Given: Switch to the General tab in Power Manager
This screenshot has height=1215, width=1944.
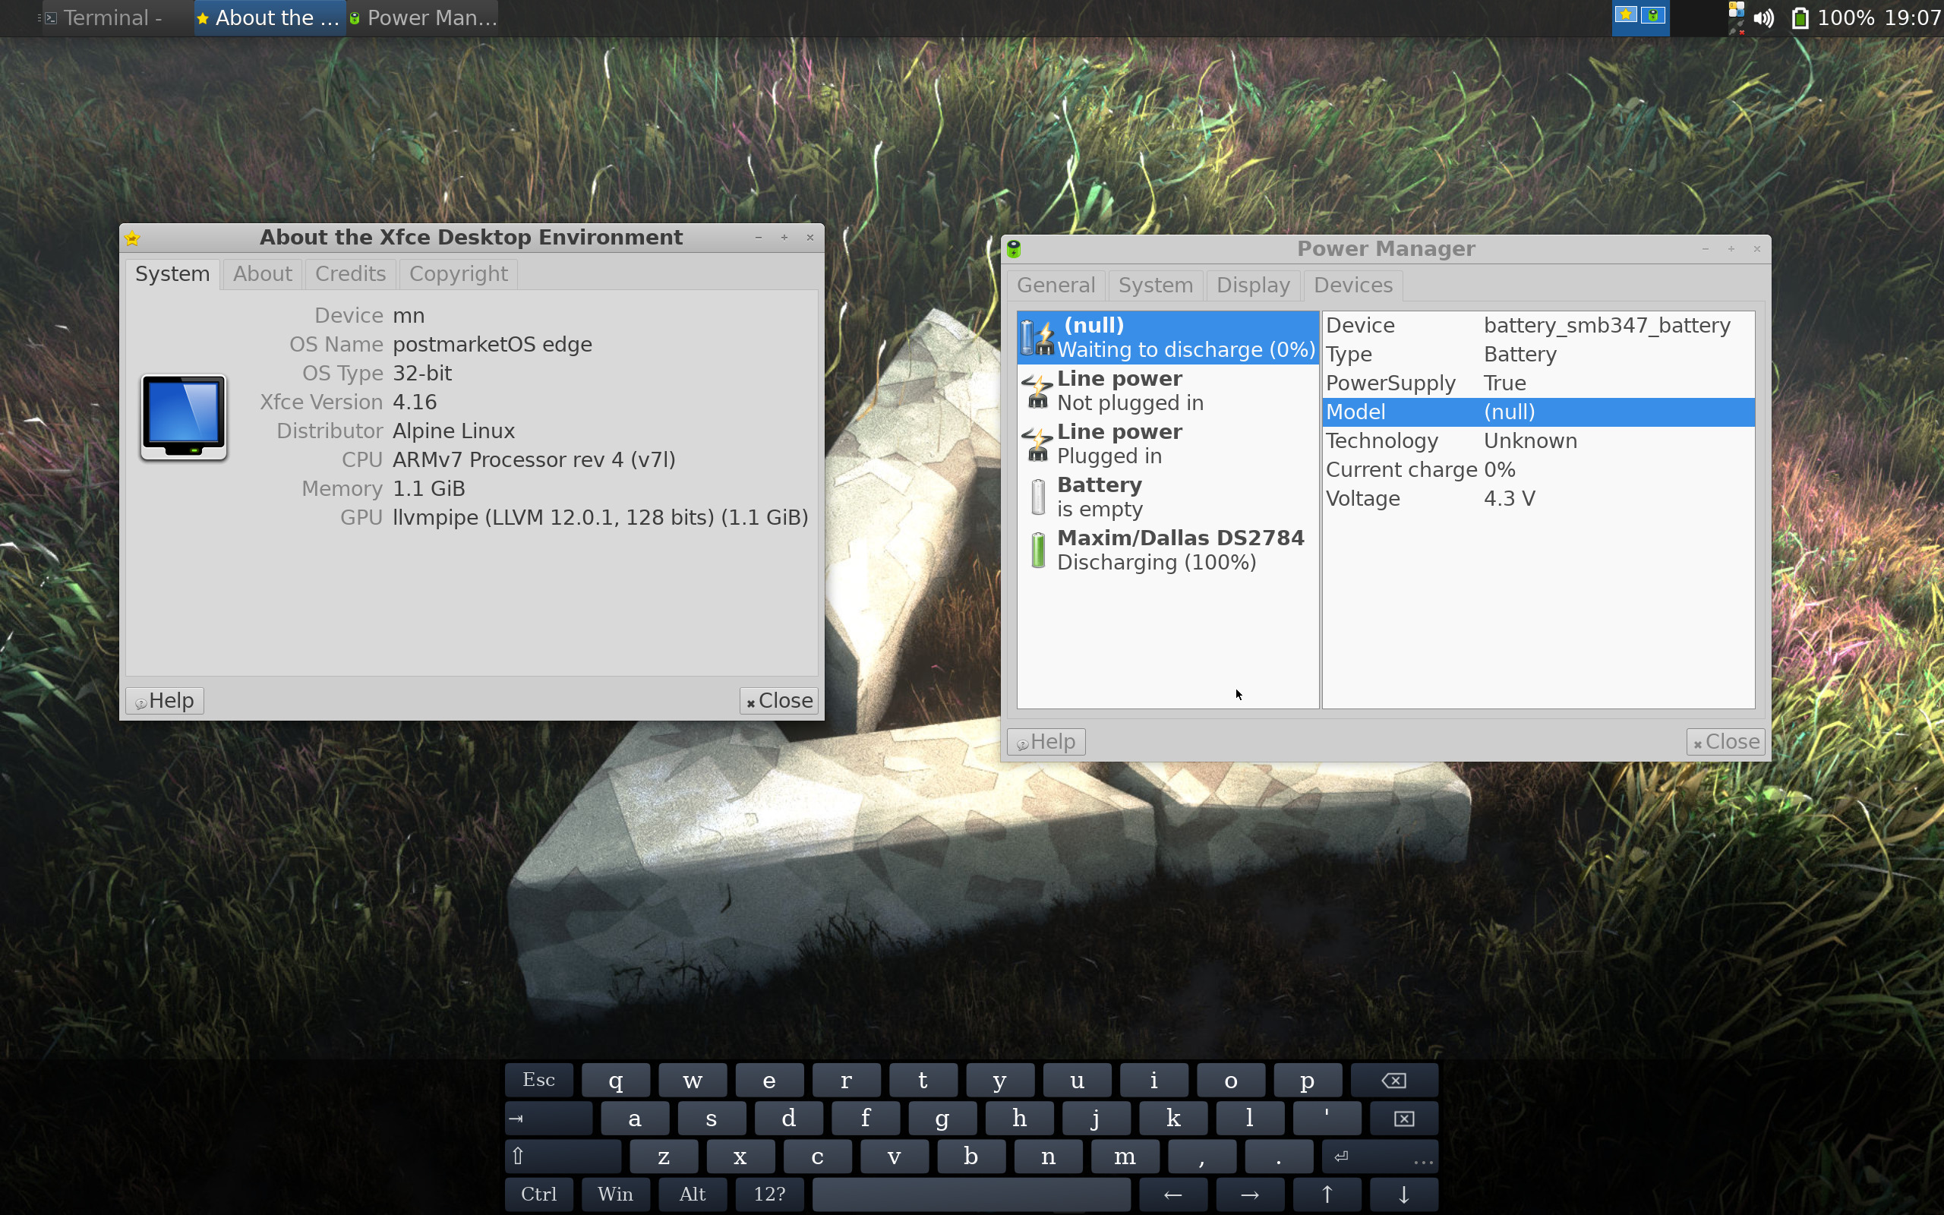Looking at the screenshot, I should (1056, 286).
